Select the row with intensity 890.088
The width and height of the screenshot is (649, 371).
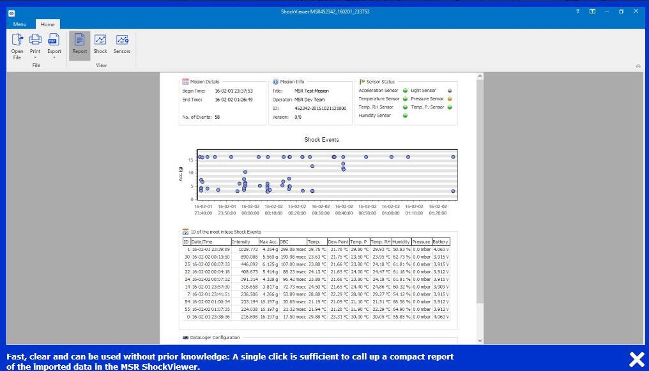tap(316, 257)
